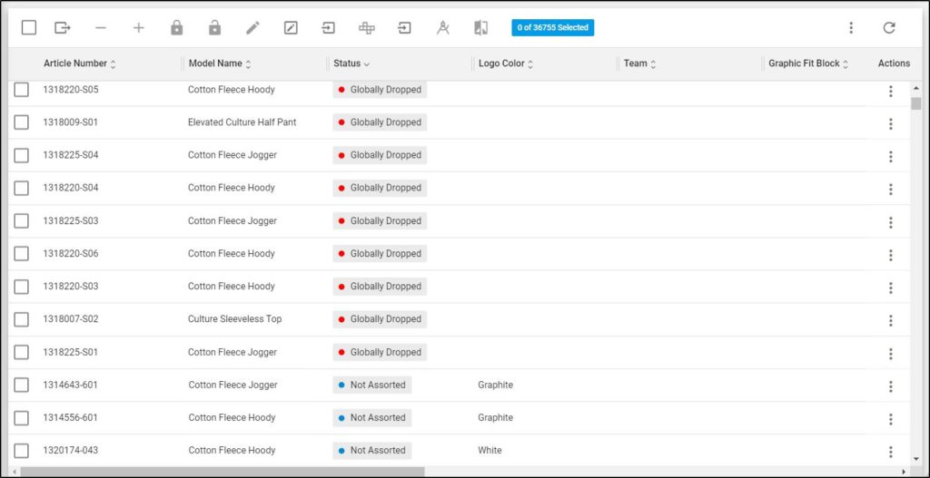Select the row checkbox for 1318007-S02
This screenshot has height=478, width=930.
click(22, 319)
